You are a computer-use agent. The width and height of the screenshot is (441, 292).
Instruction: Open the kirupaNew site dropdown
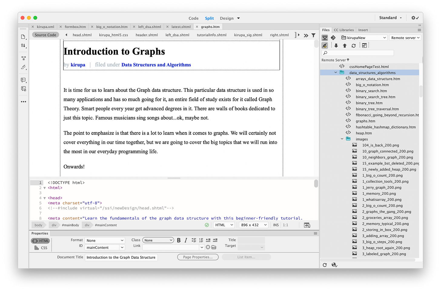(x=364, y=38)
